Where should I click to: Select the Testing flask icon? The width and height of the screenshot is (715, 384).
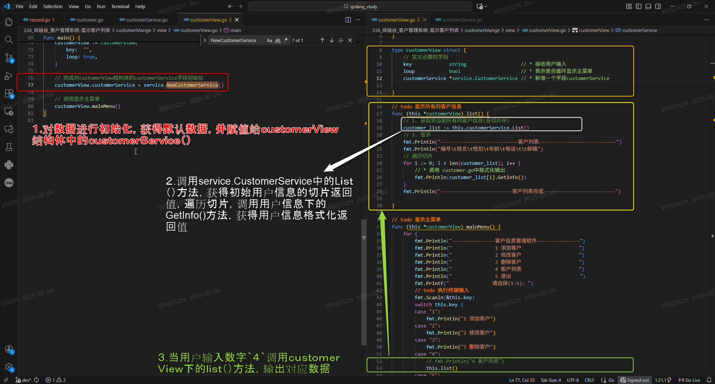click(x=9, y=147)
